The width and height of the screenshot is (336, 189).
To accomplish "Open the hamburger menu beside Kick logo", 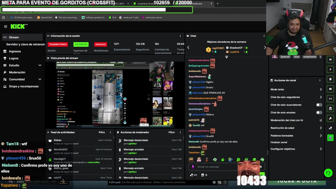I will pyautogui.click(x=6, y=27).
